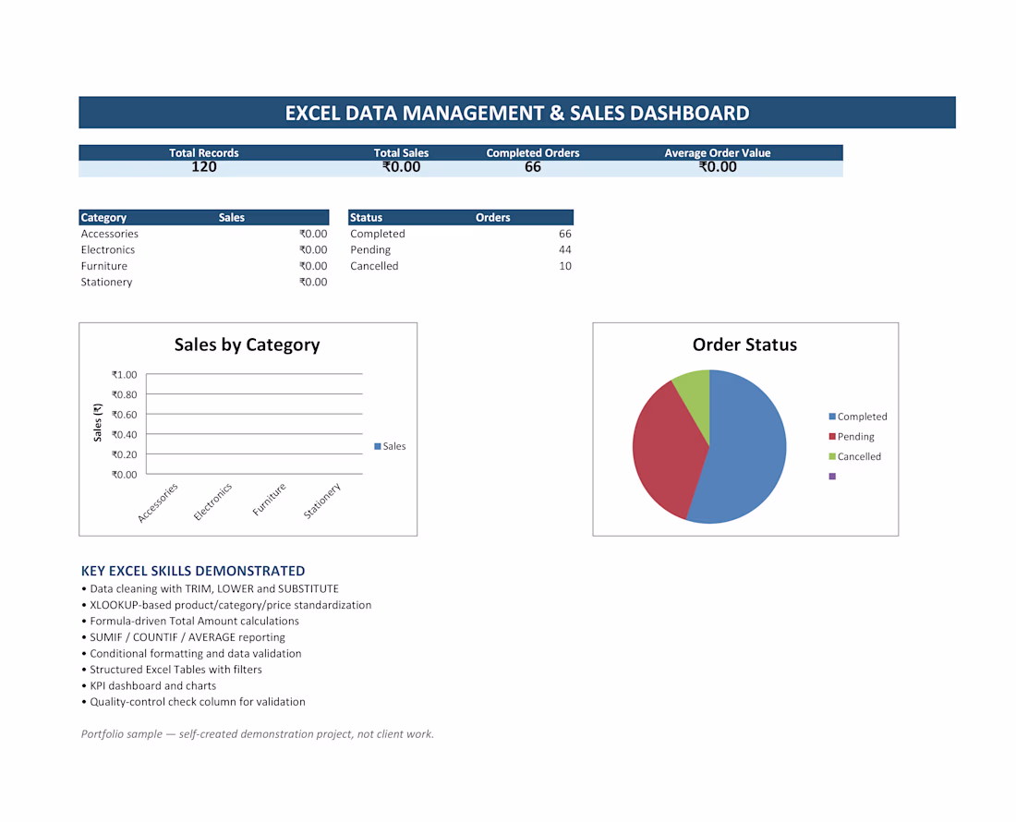
Task: Click the ₹1.00 axis label on bar chart
Action: (x=125, y=375)
